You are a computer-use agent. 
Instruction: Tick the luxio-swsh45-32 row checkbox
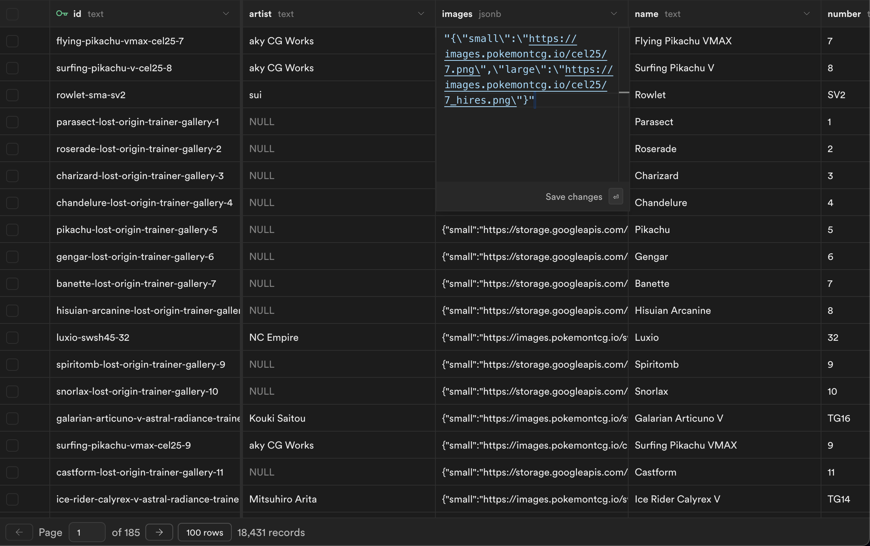[12, 337]
